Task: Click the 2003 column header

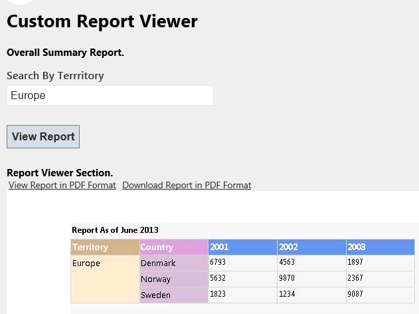Action: (x=380, y=247)
